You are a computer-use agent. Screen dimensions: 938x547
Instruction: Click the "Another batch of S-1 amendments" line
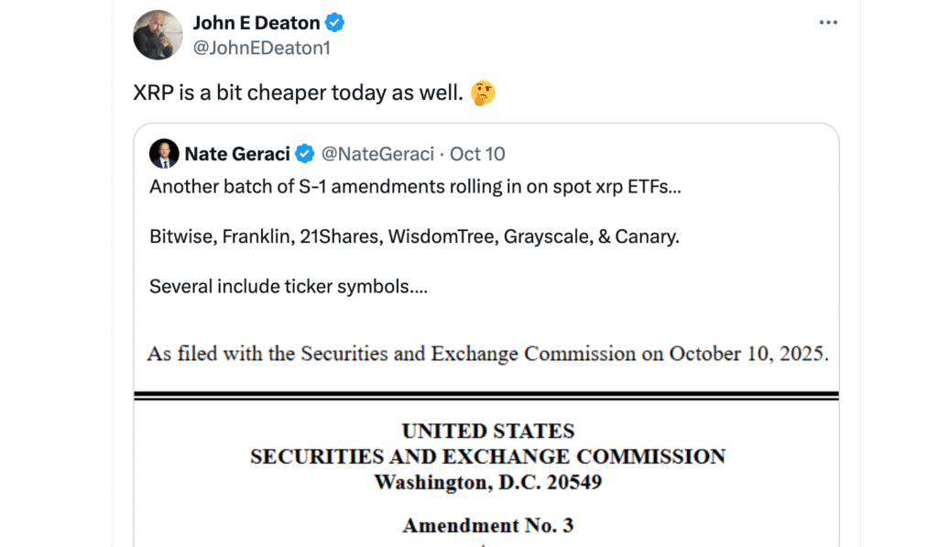(x=416, y=187)
